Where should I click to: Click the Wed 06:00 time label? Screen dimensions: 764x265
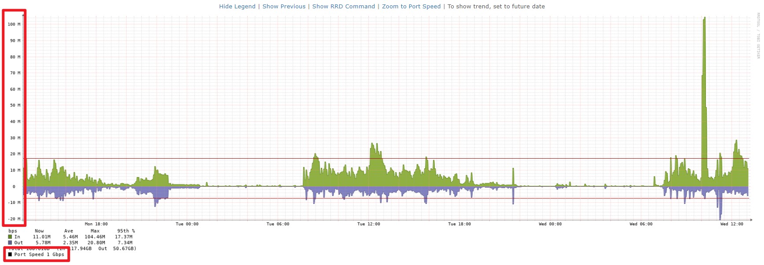point(641,224)
